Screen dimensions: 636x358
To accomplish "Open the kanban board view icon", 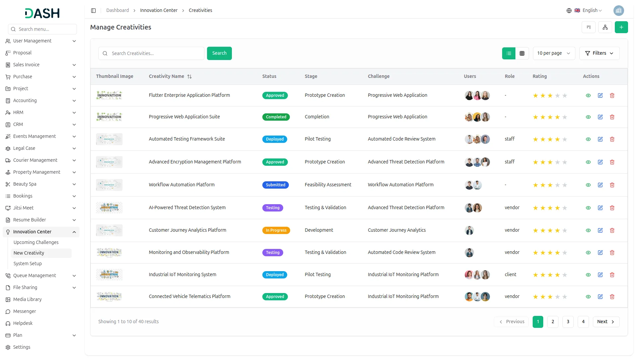I will 589,27.
